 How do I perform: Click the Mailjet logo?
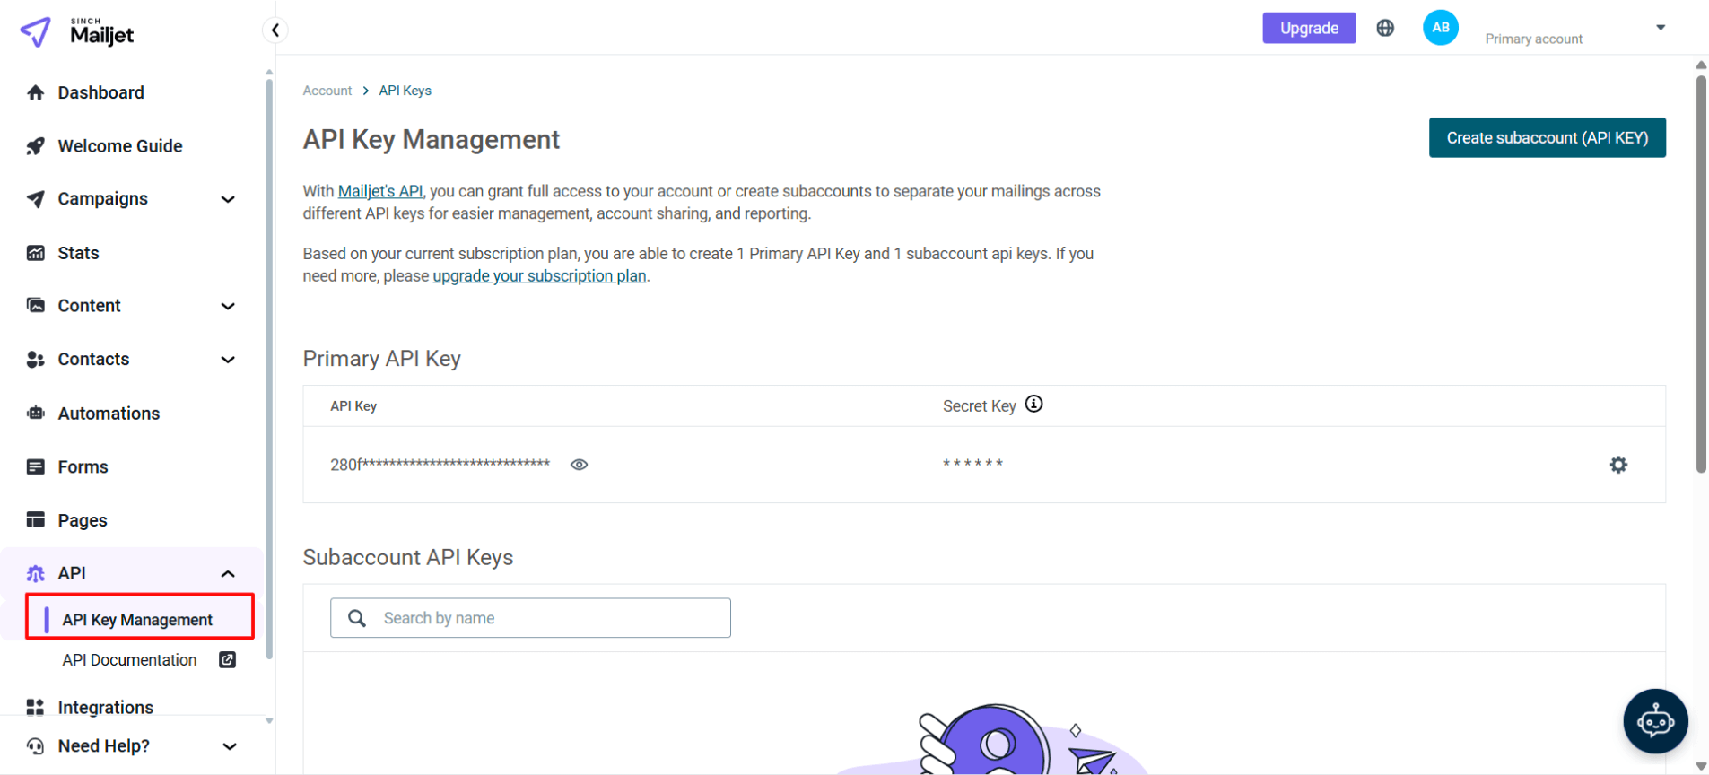coord(77,32)
